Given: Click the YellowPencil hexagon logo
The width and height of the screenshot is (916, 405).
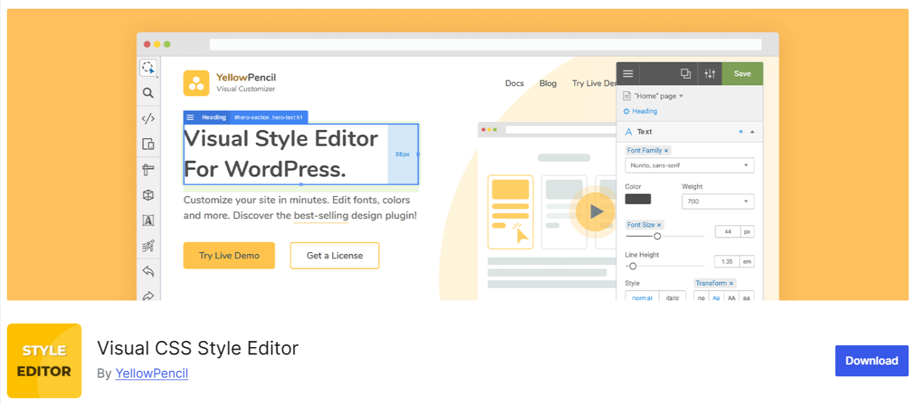Looking at the screenshot, I should pos(196,83).
